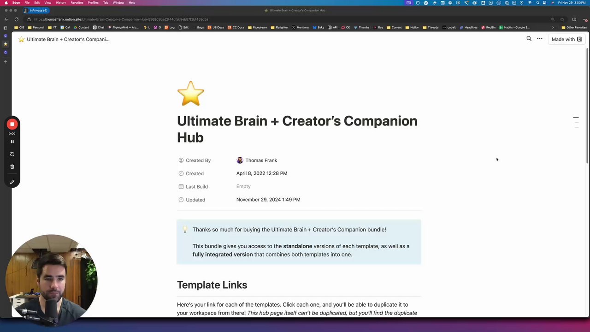Open the Notion page search magnifier
This screenshot has height=332, width=590.
click(x=529, y=39)
